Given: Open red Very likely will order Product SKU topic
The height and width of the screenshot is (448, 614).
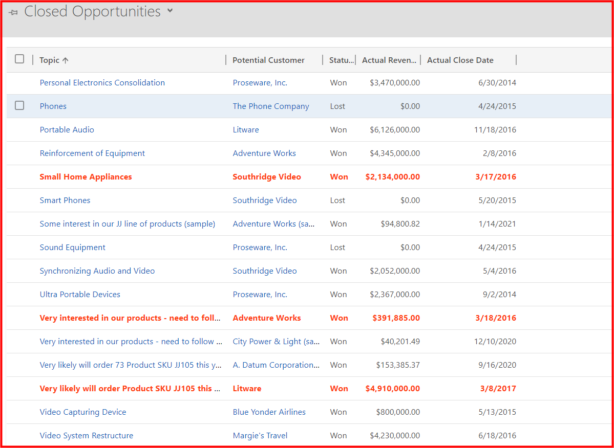Looking at the screenshot, I should [131, 389].
